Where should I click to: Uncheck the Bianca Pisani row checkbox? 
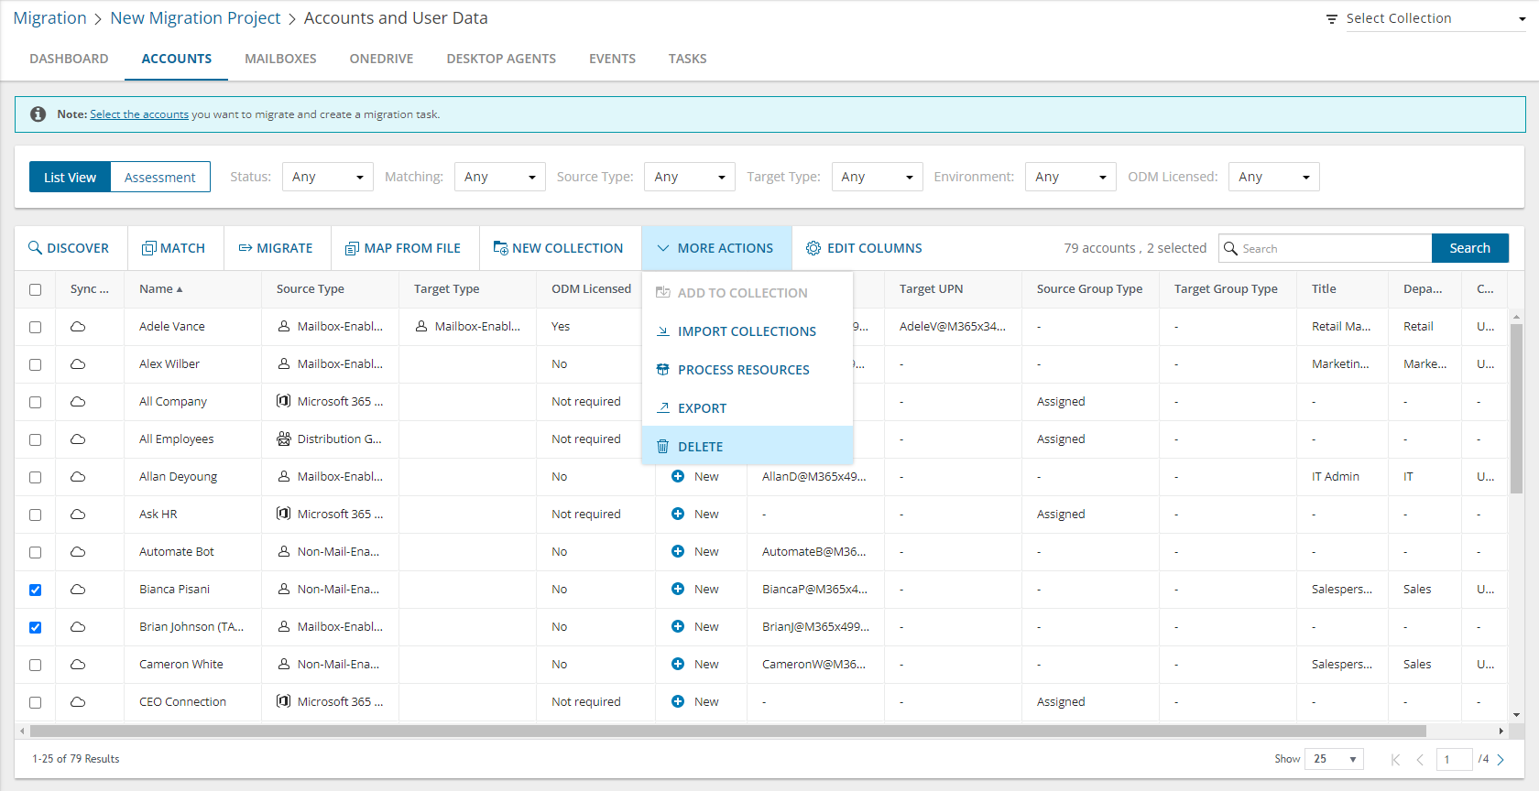tap(35, 590)
